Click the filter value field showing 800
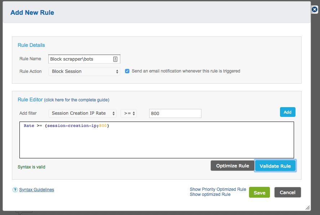 [175, 113]
